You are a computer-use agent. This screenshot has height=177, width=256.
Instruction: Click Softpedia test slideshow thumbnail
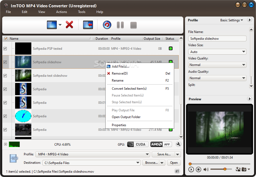pos(23,75)
